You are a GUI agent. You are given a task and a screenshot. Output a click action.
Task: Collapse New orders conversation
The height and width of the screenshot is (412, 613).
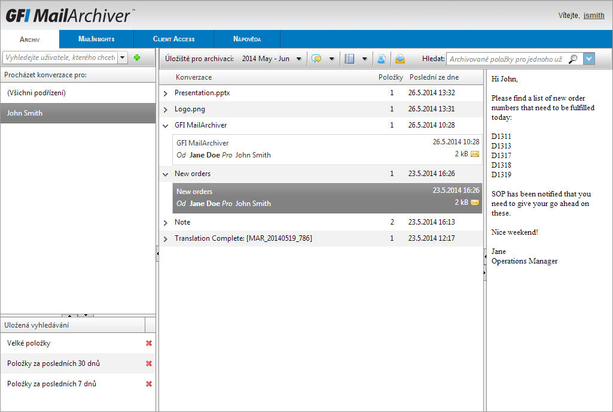coord(166,174)
